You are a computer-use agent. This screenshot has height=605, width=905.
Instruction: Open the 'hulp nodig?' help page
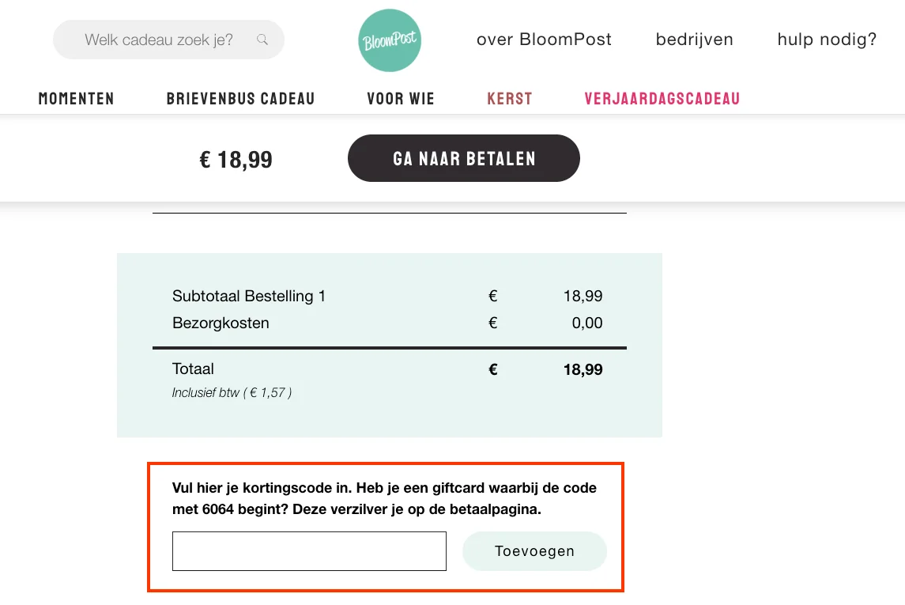[x=826, y=39]
